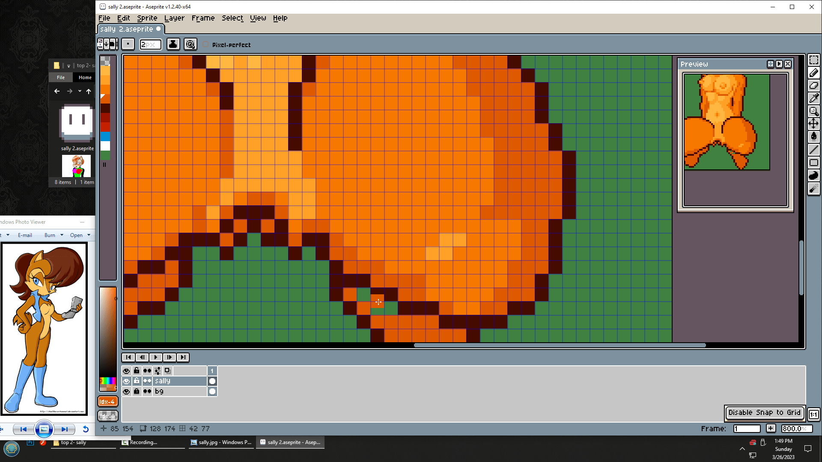Pick the Eyedropper tool
822x462 pixels.
tap(813, 98)
